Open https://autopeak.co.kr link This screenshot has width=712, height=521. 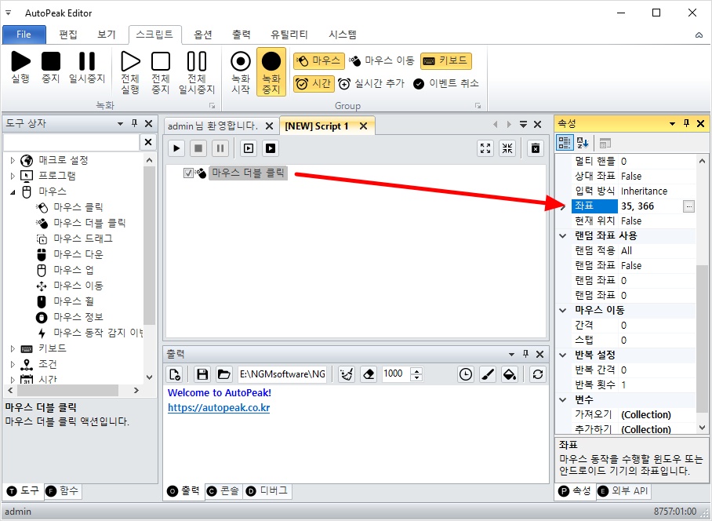click(219, 408)
